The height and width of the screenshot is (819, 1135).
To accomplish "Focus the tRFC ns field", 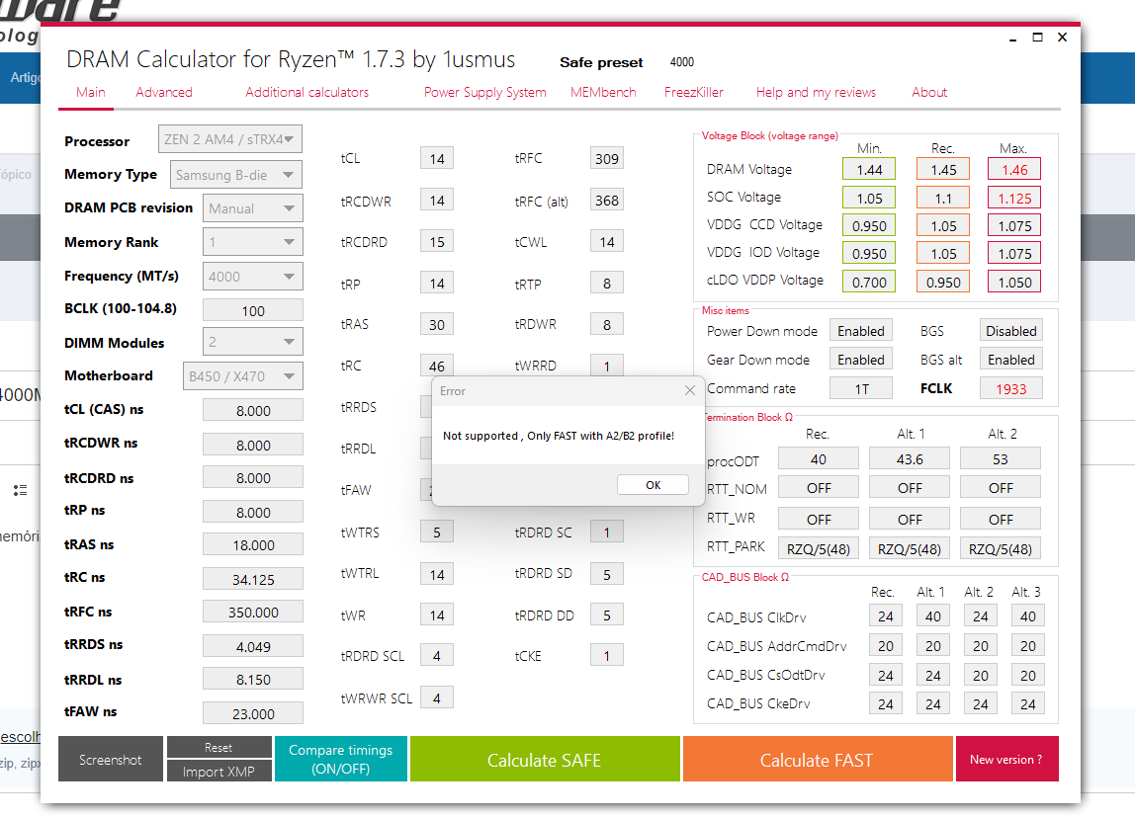I will pos(253,613).
